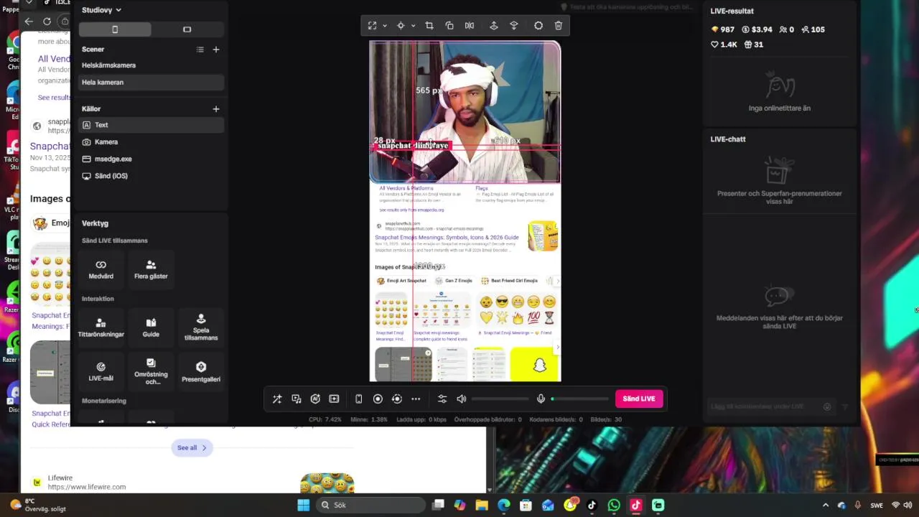Screen dimensions: 919x517
Task: Switch the SWE input language
Action: [x=877, y=506]
